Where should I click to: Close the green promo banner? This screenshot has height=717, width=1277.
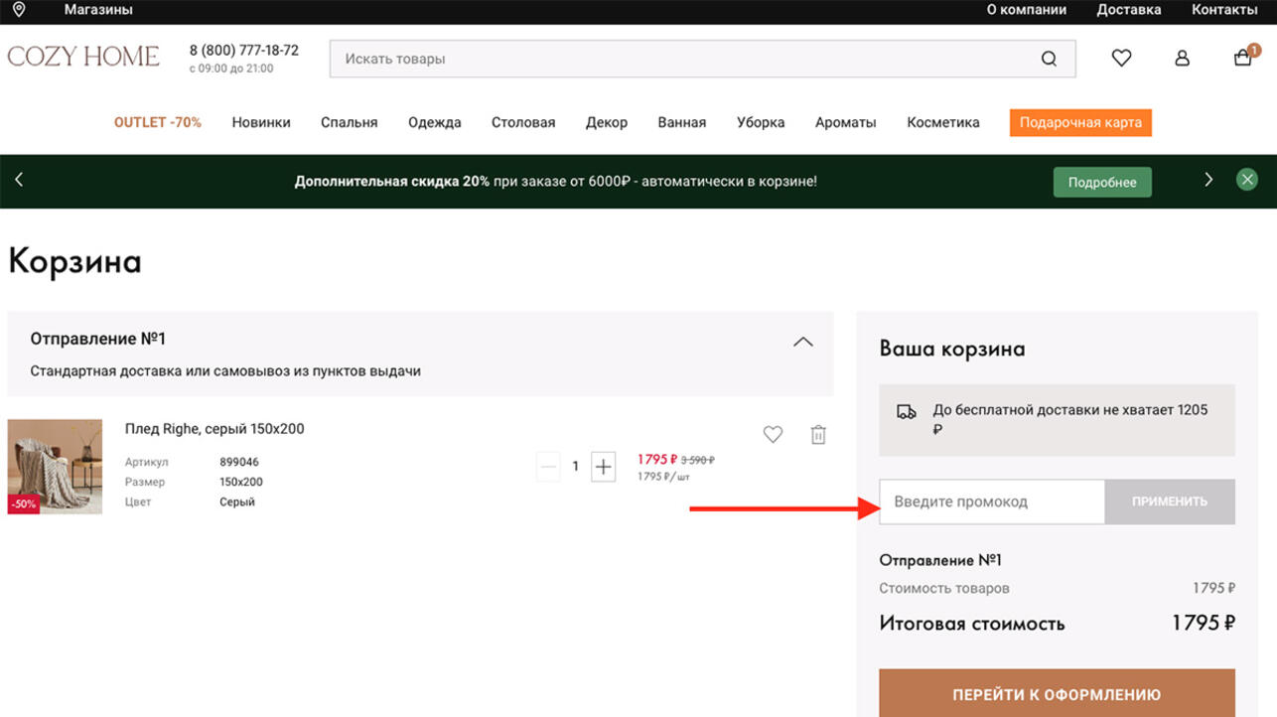tap(1247, 180)
